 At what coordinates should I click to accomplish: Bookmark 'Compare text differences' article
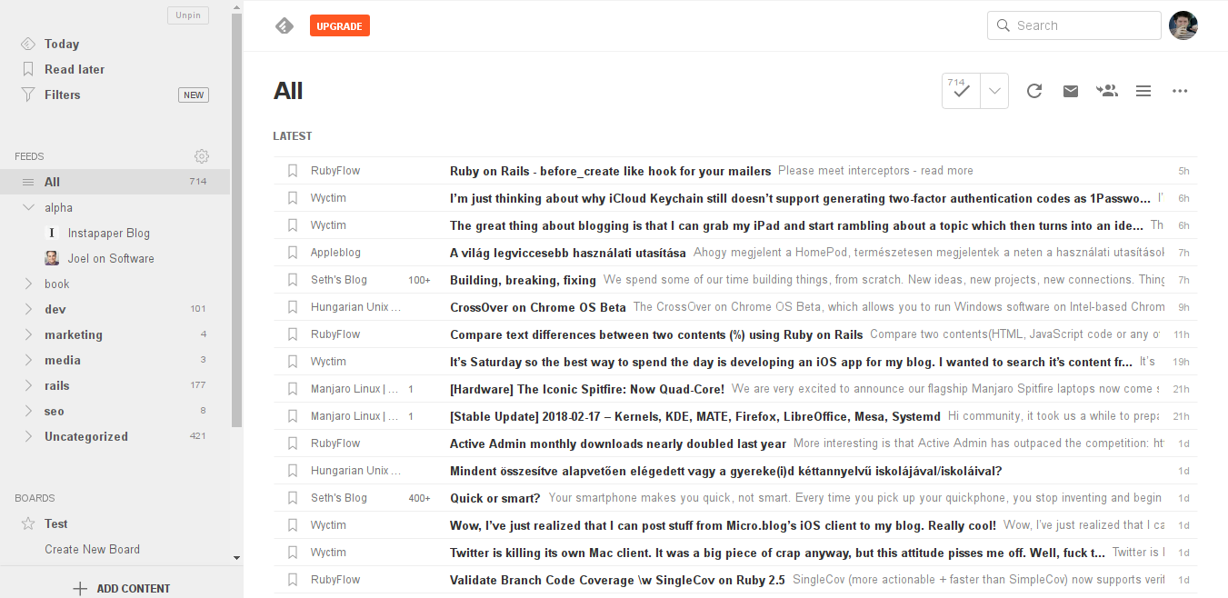click(x=293, y=334)
